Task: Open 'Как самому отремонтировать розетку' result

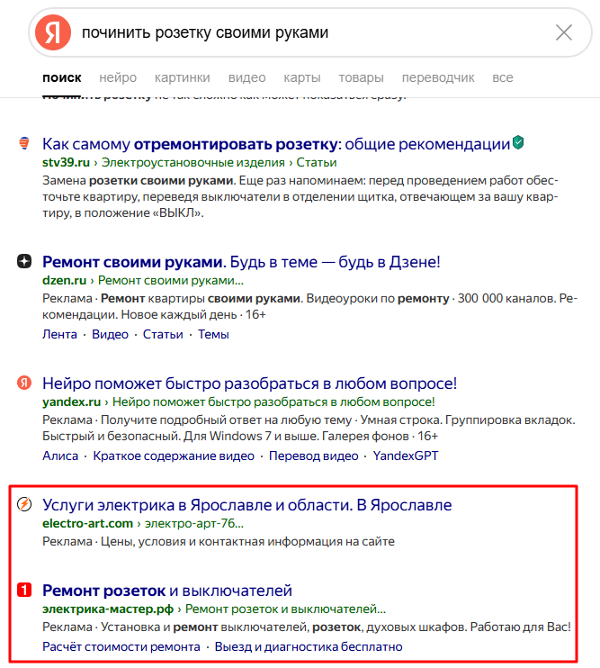Action: [x=276, y=144]
